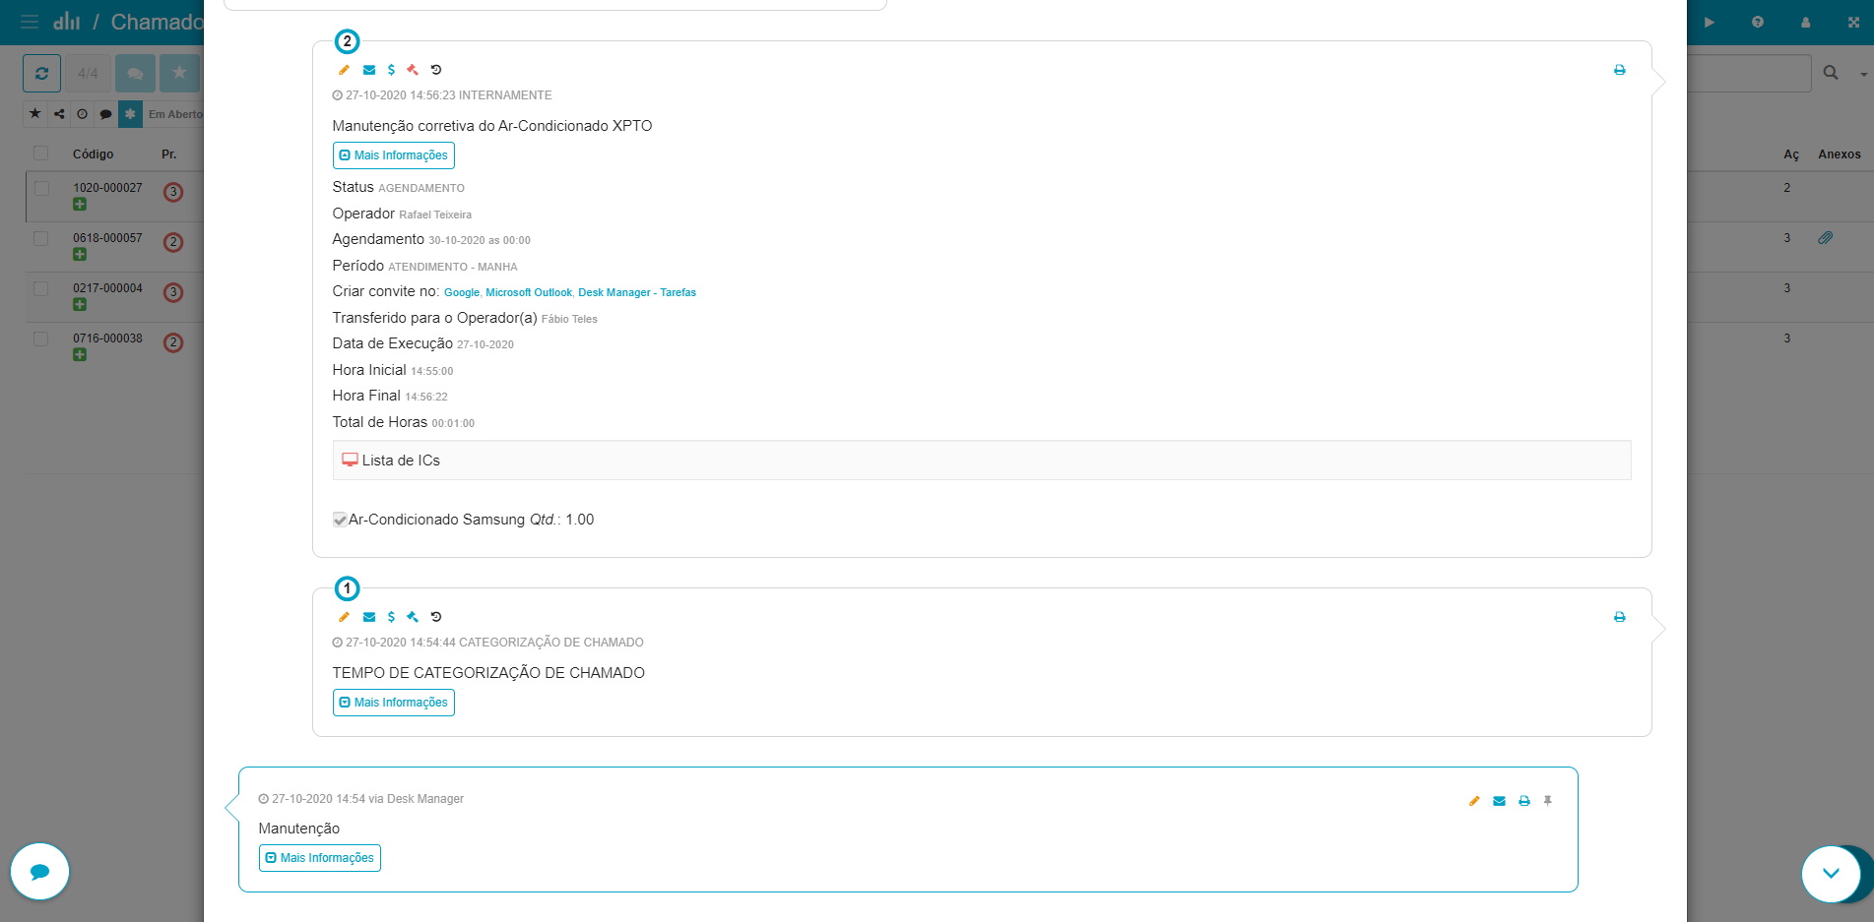Open the Google calendar invite link

click(x=462, y=293)
